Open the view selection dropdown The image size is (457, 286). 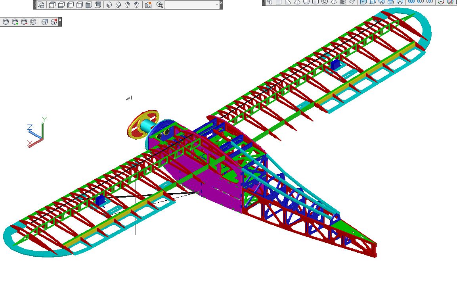192,5
